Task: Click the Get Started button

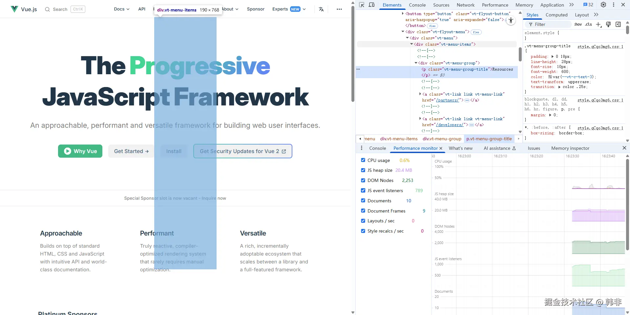Action: 131,151
